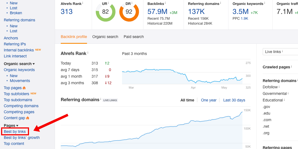Open Content gap report
The width and height of the screenshot is (298, 149).
15,118
